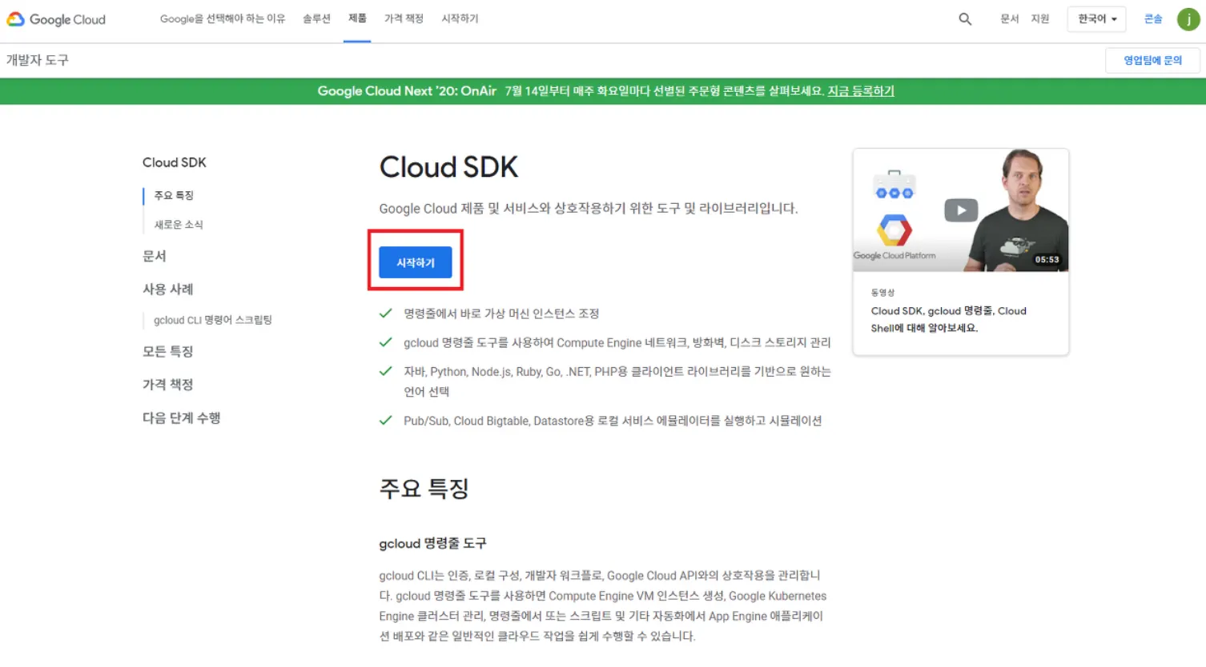Go to 다음 단계 수행 in sidebar

click(x=182, y=417)
